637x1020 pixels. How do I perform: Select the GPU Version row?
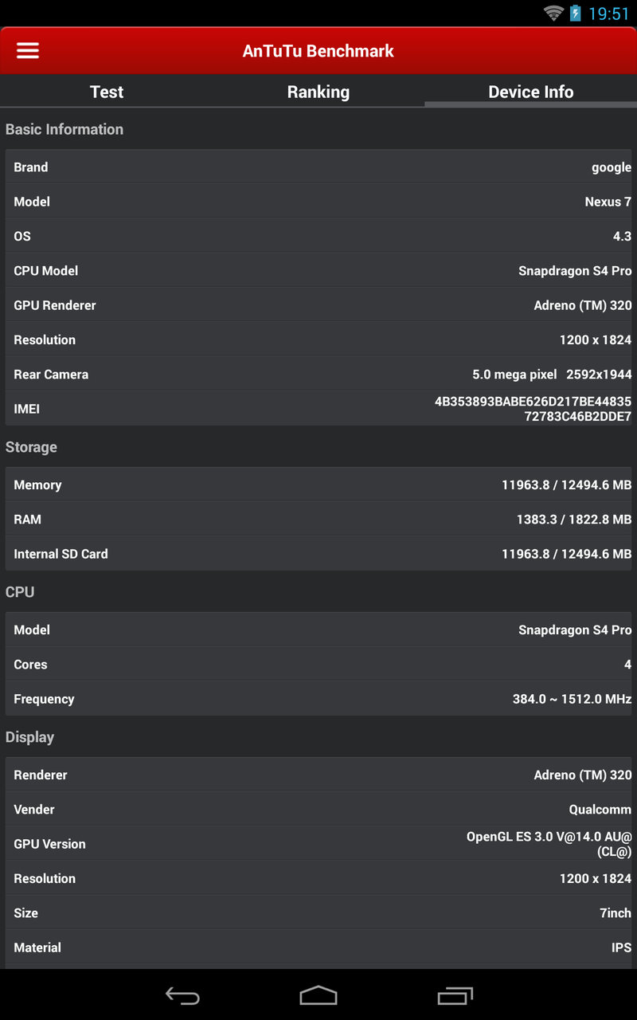318,844
